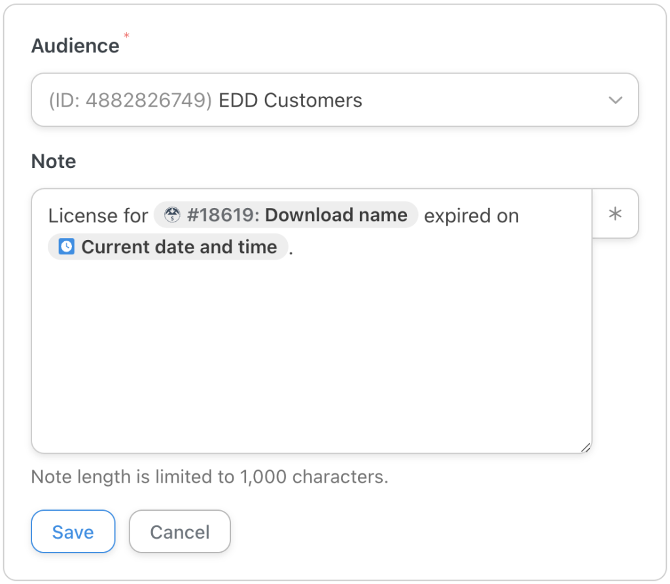670x584 pixels.
Task: Click the note length limit helper text
Action: (209, 477)
